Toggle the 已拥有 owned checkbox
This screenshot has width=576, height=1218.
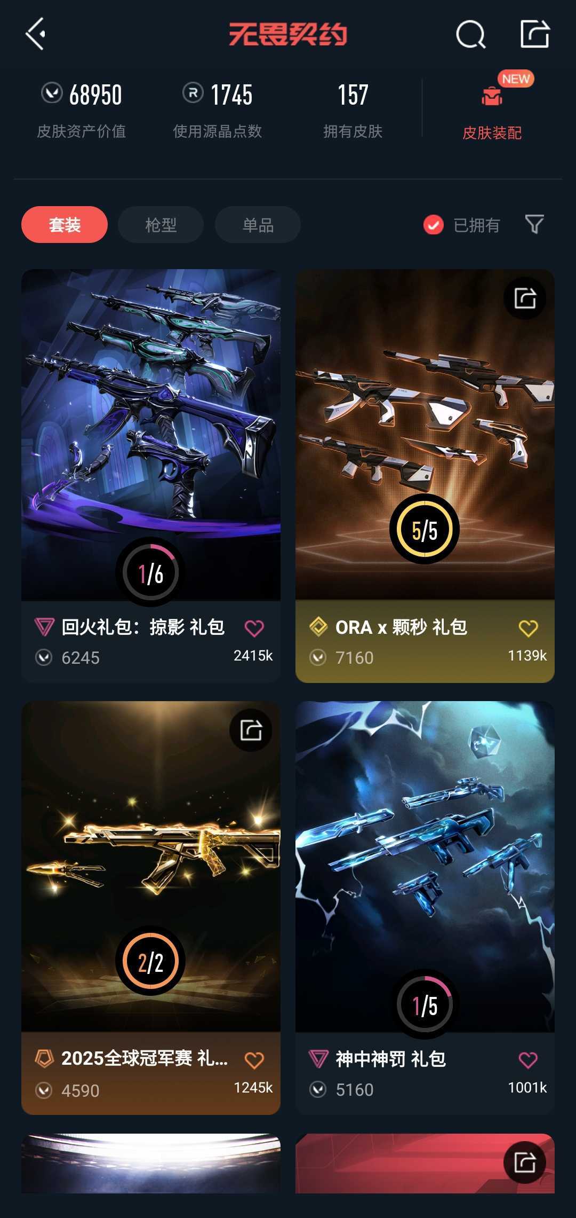[x=434, y=225]
